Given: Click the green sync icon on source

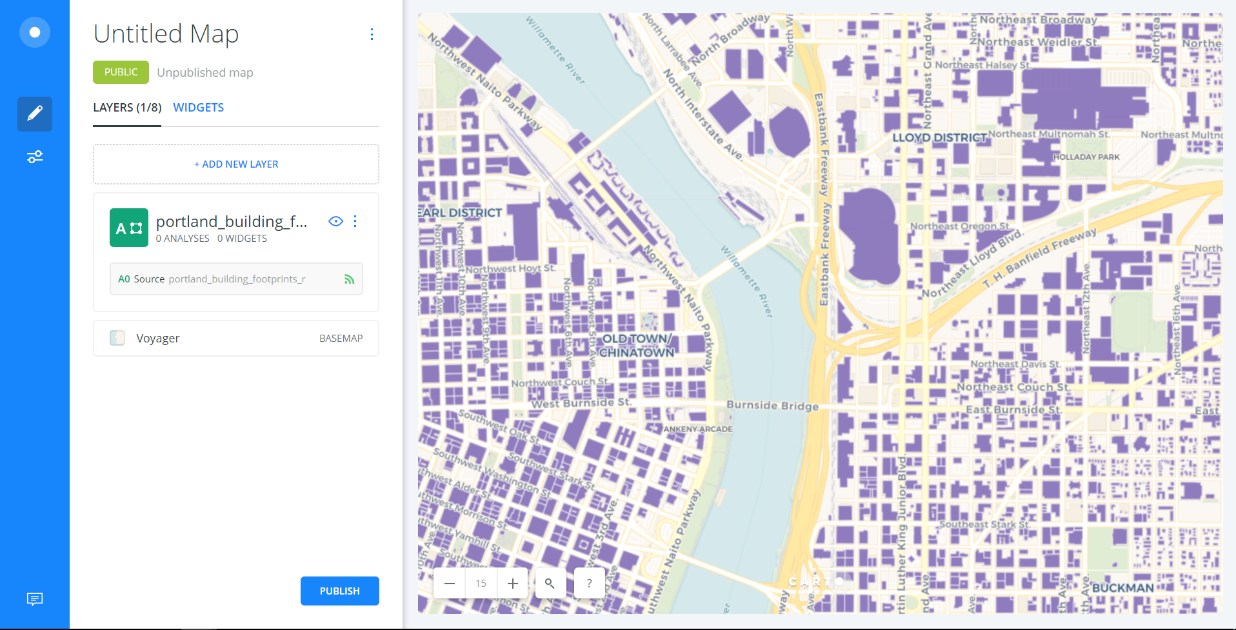Looking at the screenshot, I should coord(349,279).
